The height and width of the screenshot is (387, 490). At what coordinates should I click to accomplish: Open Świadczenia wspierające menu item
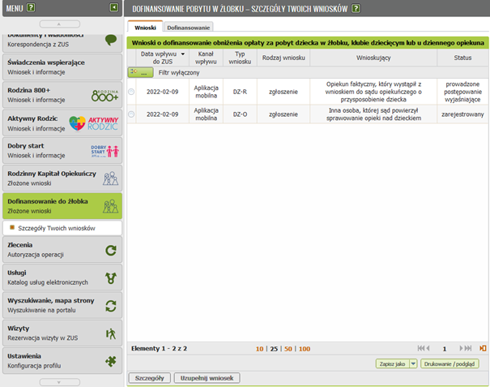(62, 67)
